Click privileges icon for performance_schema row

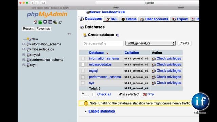[154, 77]
